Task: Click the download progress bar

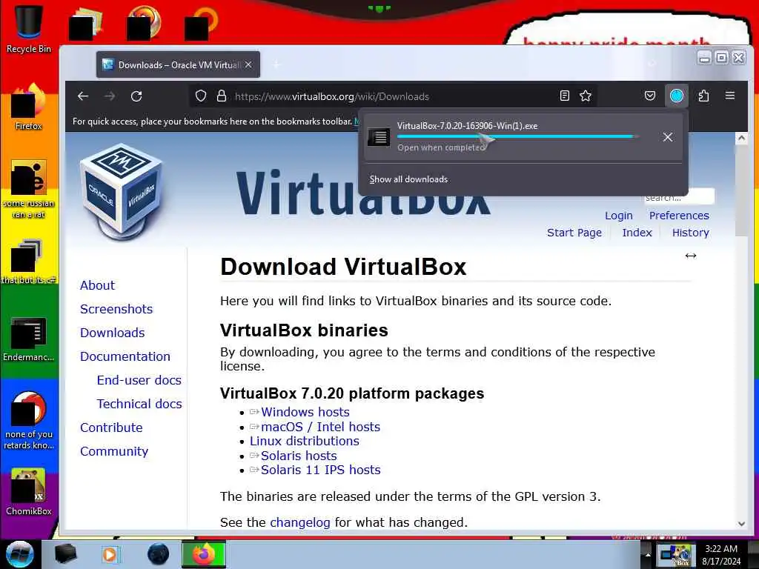Action: (x=517, y=136)
